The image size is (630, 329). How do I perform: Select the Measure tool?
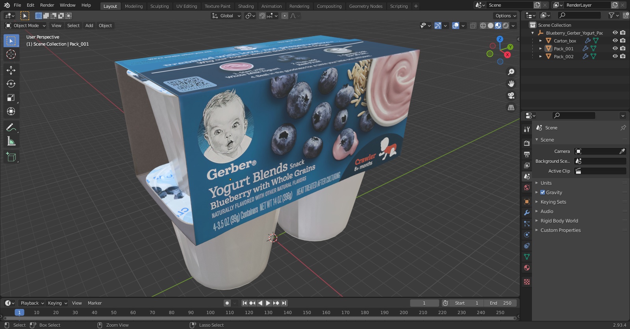tap(11, 141)
